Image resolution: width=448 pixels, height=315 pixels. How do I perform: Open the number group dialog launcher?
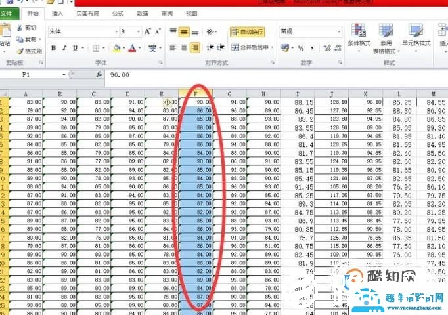(340, 62)
